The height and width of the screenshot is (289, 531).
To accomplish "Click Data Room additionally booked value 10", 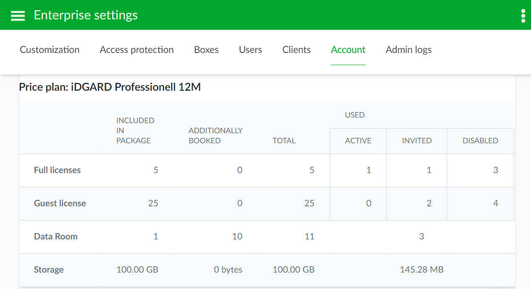I will 237,236.
